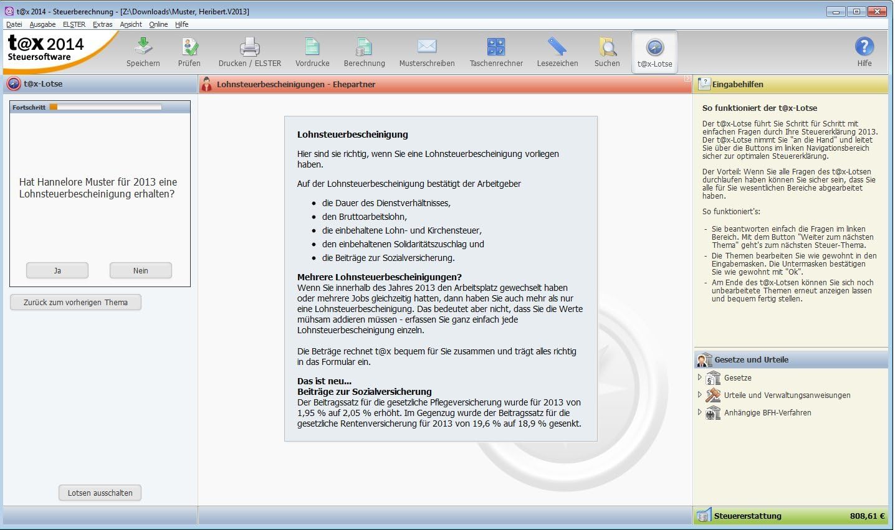
Task: Open the Hilfe help icon
Action: (864, 47)
